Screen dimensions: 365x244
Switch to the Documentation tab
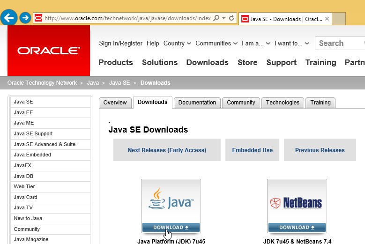pos(197,103)
